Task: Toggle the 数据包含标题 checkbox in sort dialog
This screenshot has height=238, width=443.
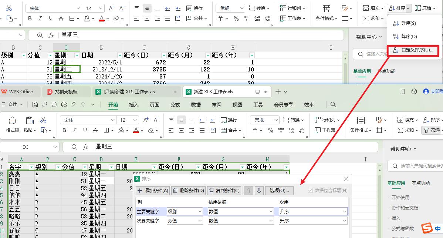Action: (310, 191)
